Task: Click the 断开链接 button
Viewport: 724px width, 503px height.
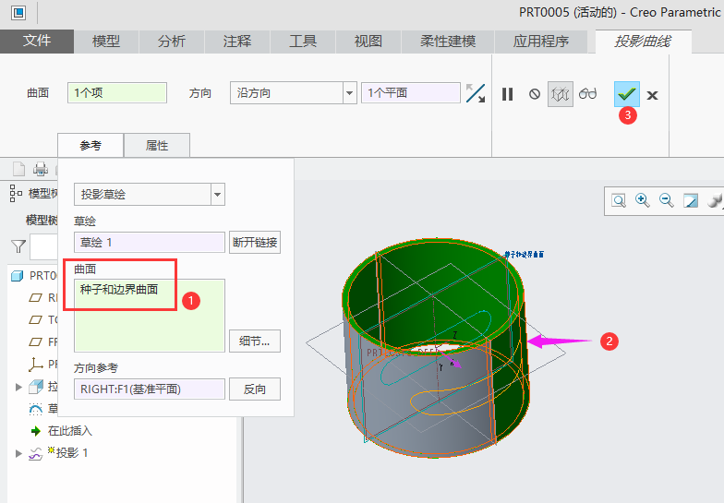Action: [255, 242]
